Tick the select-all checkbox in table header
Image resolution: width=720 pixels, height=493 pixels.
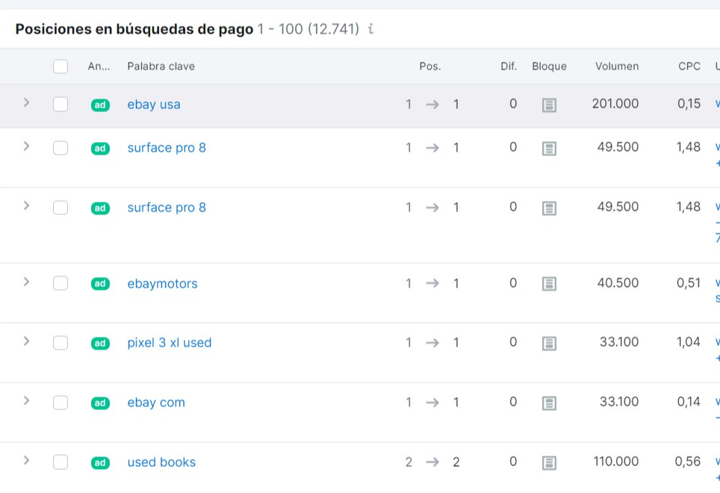(x=60, y=66)
